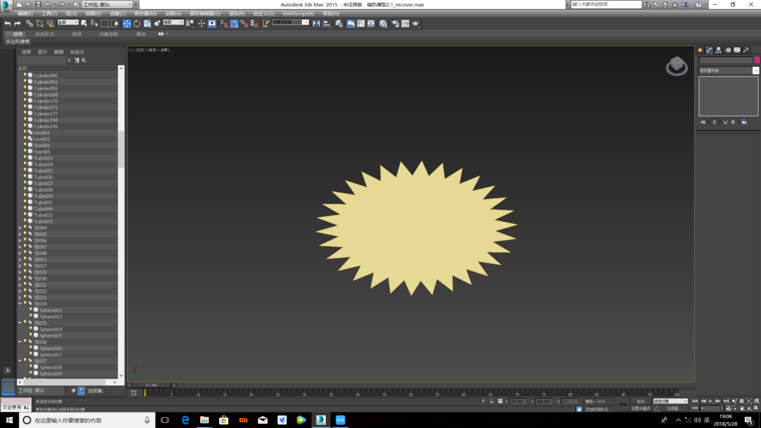Click the pink object color swatch

point(757,60)
